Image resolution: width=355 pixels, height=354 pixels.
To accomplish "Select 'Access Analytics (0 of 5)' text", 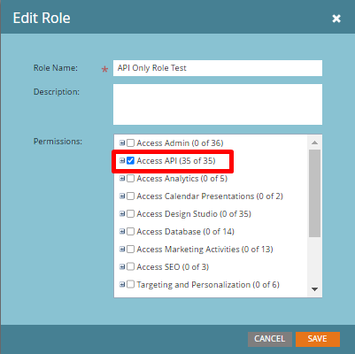I will 182,179.
